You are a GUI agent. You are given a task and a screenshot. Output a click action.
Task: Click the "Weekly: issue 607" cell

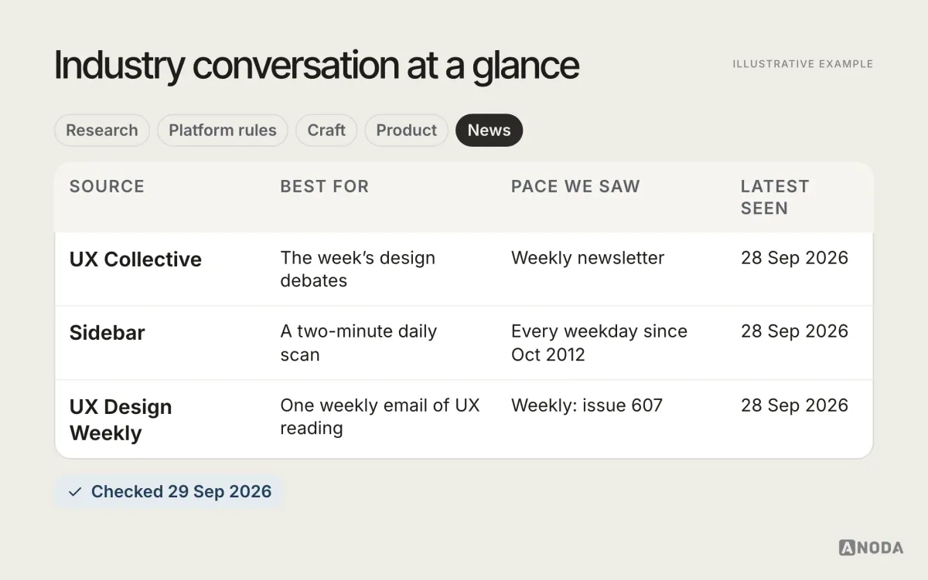point(587,405)
